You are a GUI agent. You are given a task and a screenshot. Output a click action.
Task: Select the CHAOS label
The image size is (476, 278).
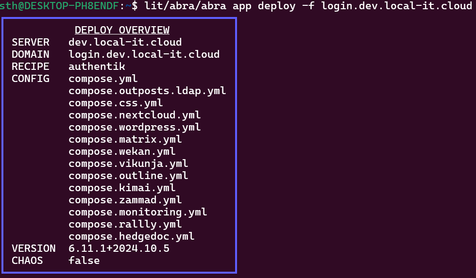27,261
